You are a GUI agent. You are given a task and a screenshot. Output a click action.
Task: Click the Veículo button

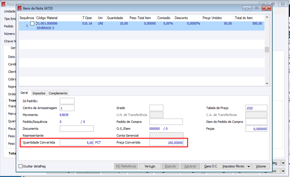pos(149,166)
